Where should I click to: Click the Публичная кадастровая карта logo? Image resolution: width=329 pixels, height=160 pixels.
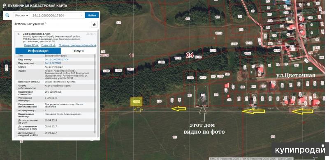point(35,6)
